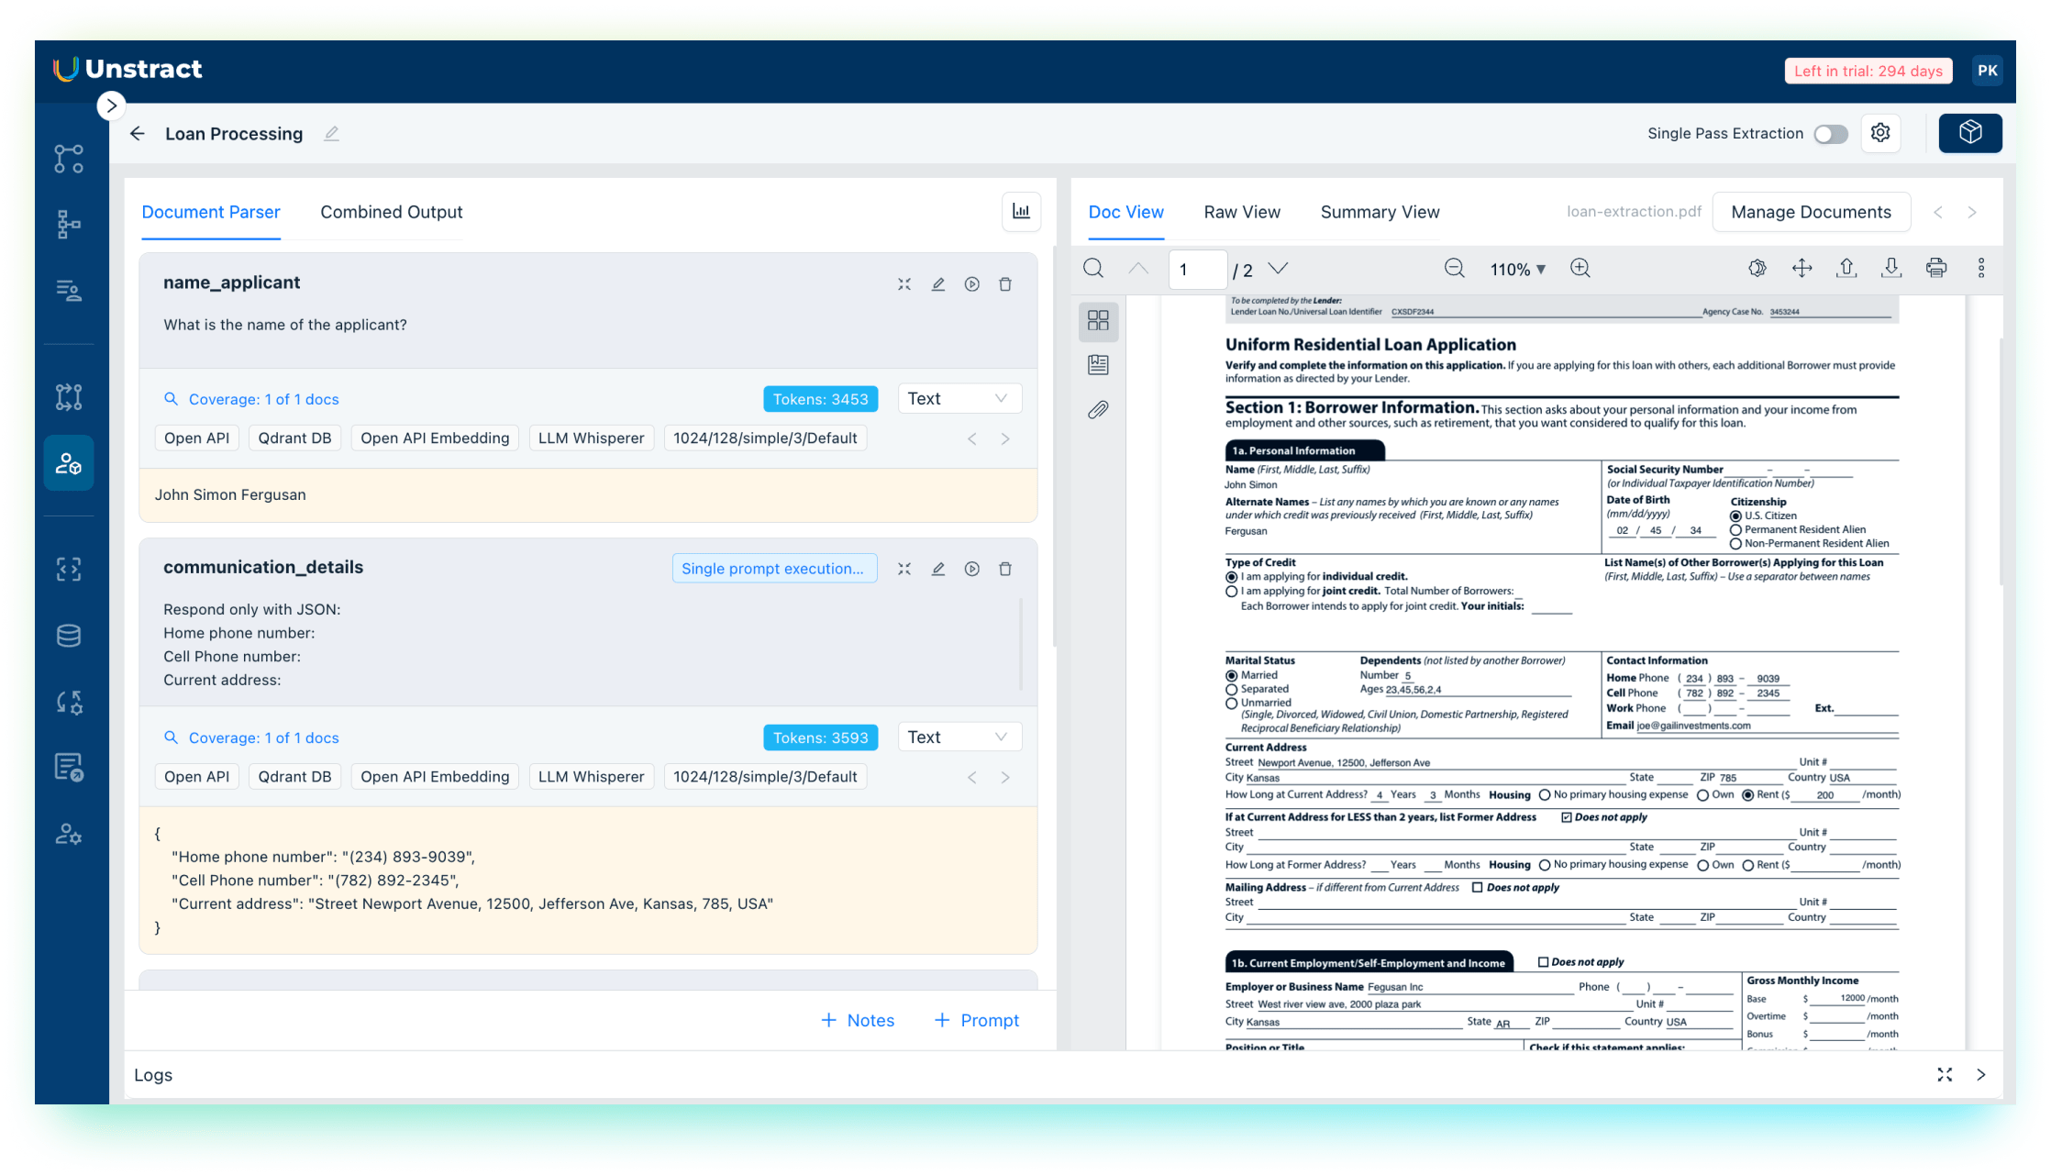Screen dimensions: 2051x1175
Task: Collapse the communication_details prompt card
Action: click(x=904, y=569)
